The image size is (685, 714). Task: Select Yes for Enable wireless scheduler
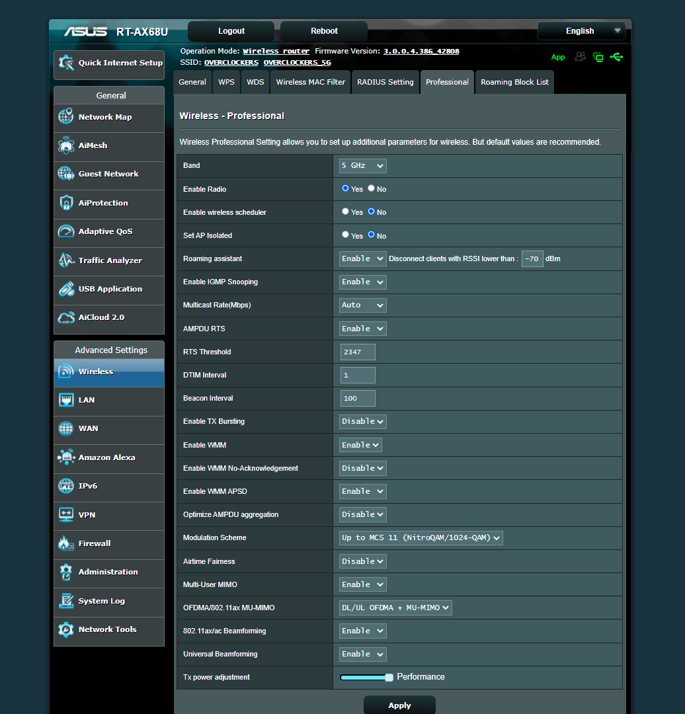345,212
